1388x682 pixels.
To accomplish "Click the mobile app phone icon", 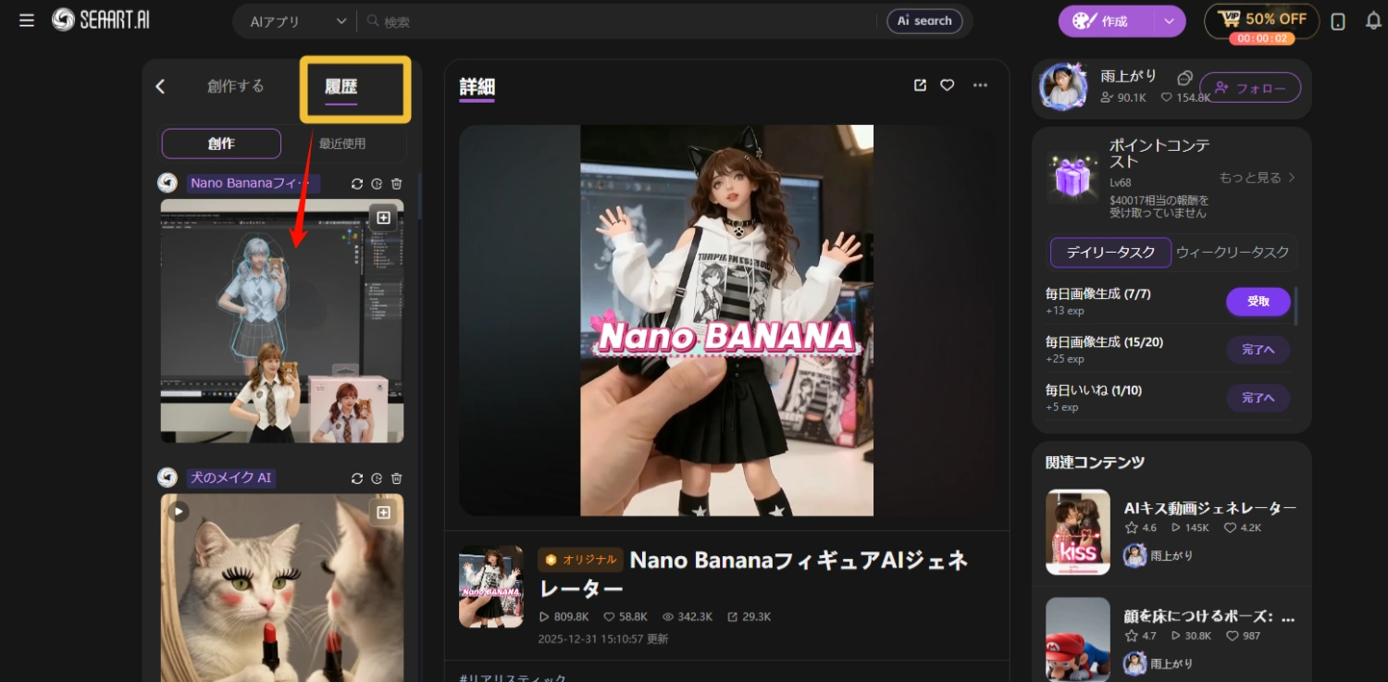I will tap(1338, 21).
